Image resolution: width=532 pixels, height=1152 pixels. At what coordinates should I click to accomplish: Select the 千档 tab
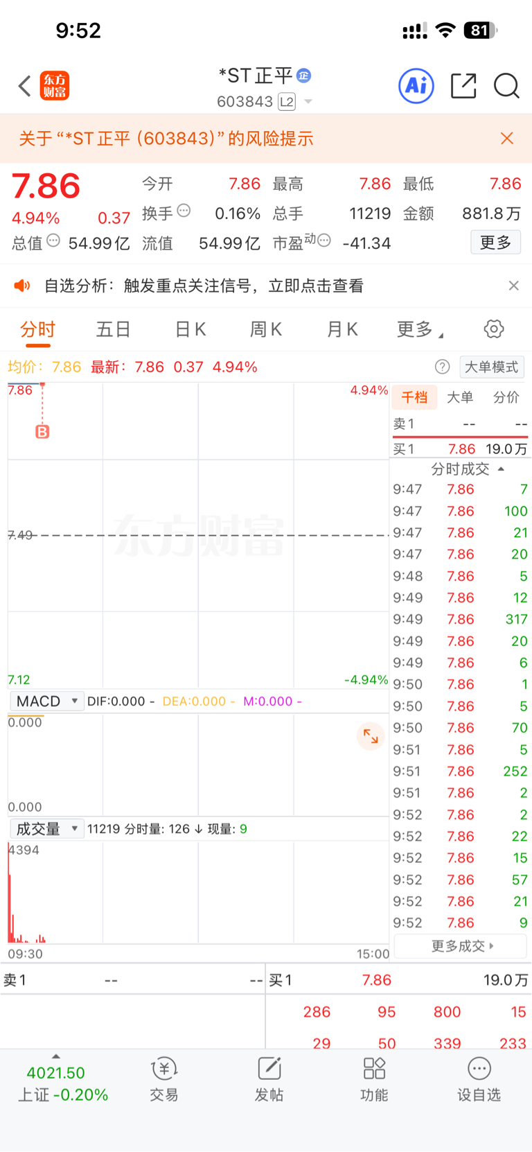pos(415,397)
